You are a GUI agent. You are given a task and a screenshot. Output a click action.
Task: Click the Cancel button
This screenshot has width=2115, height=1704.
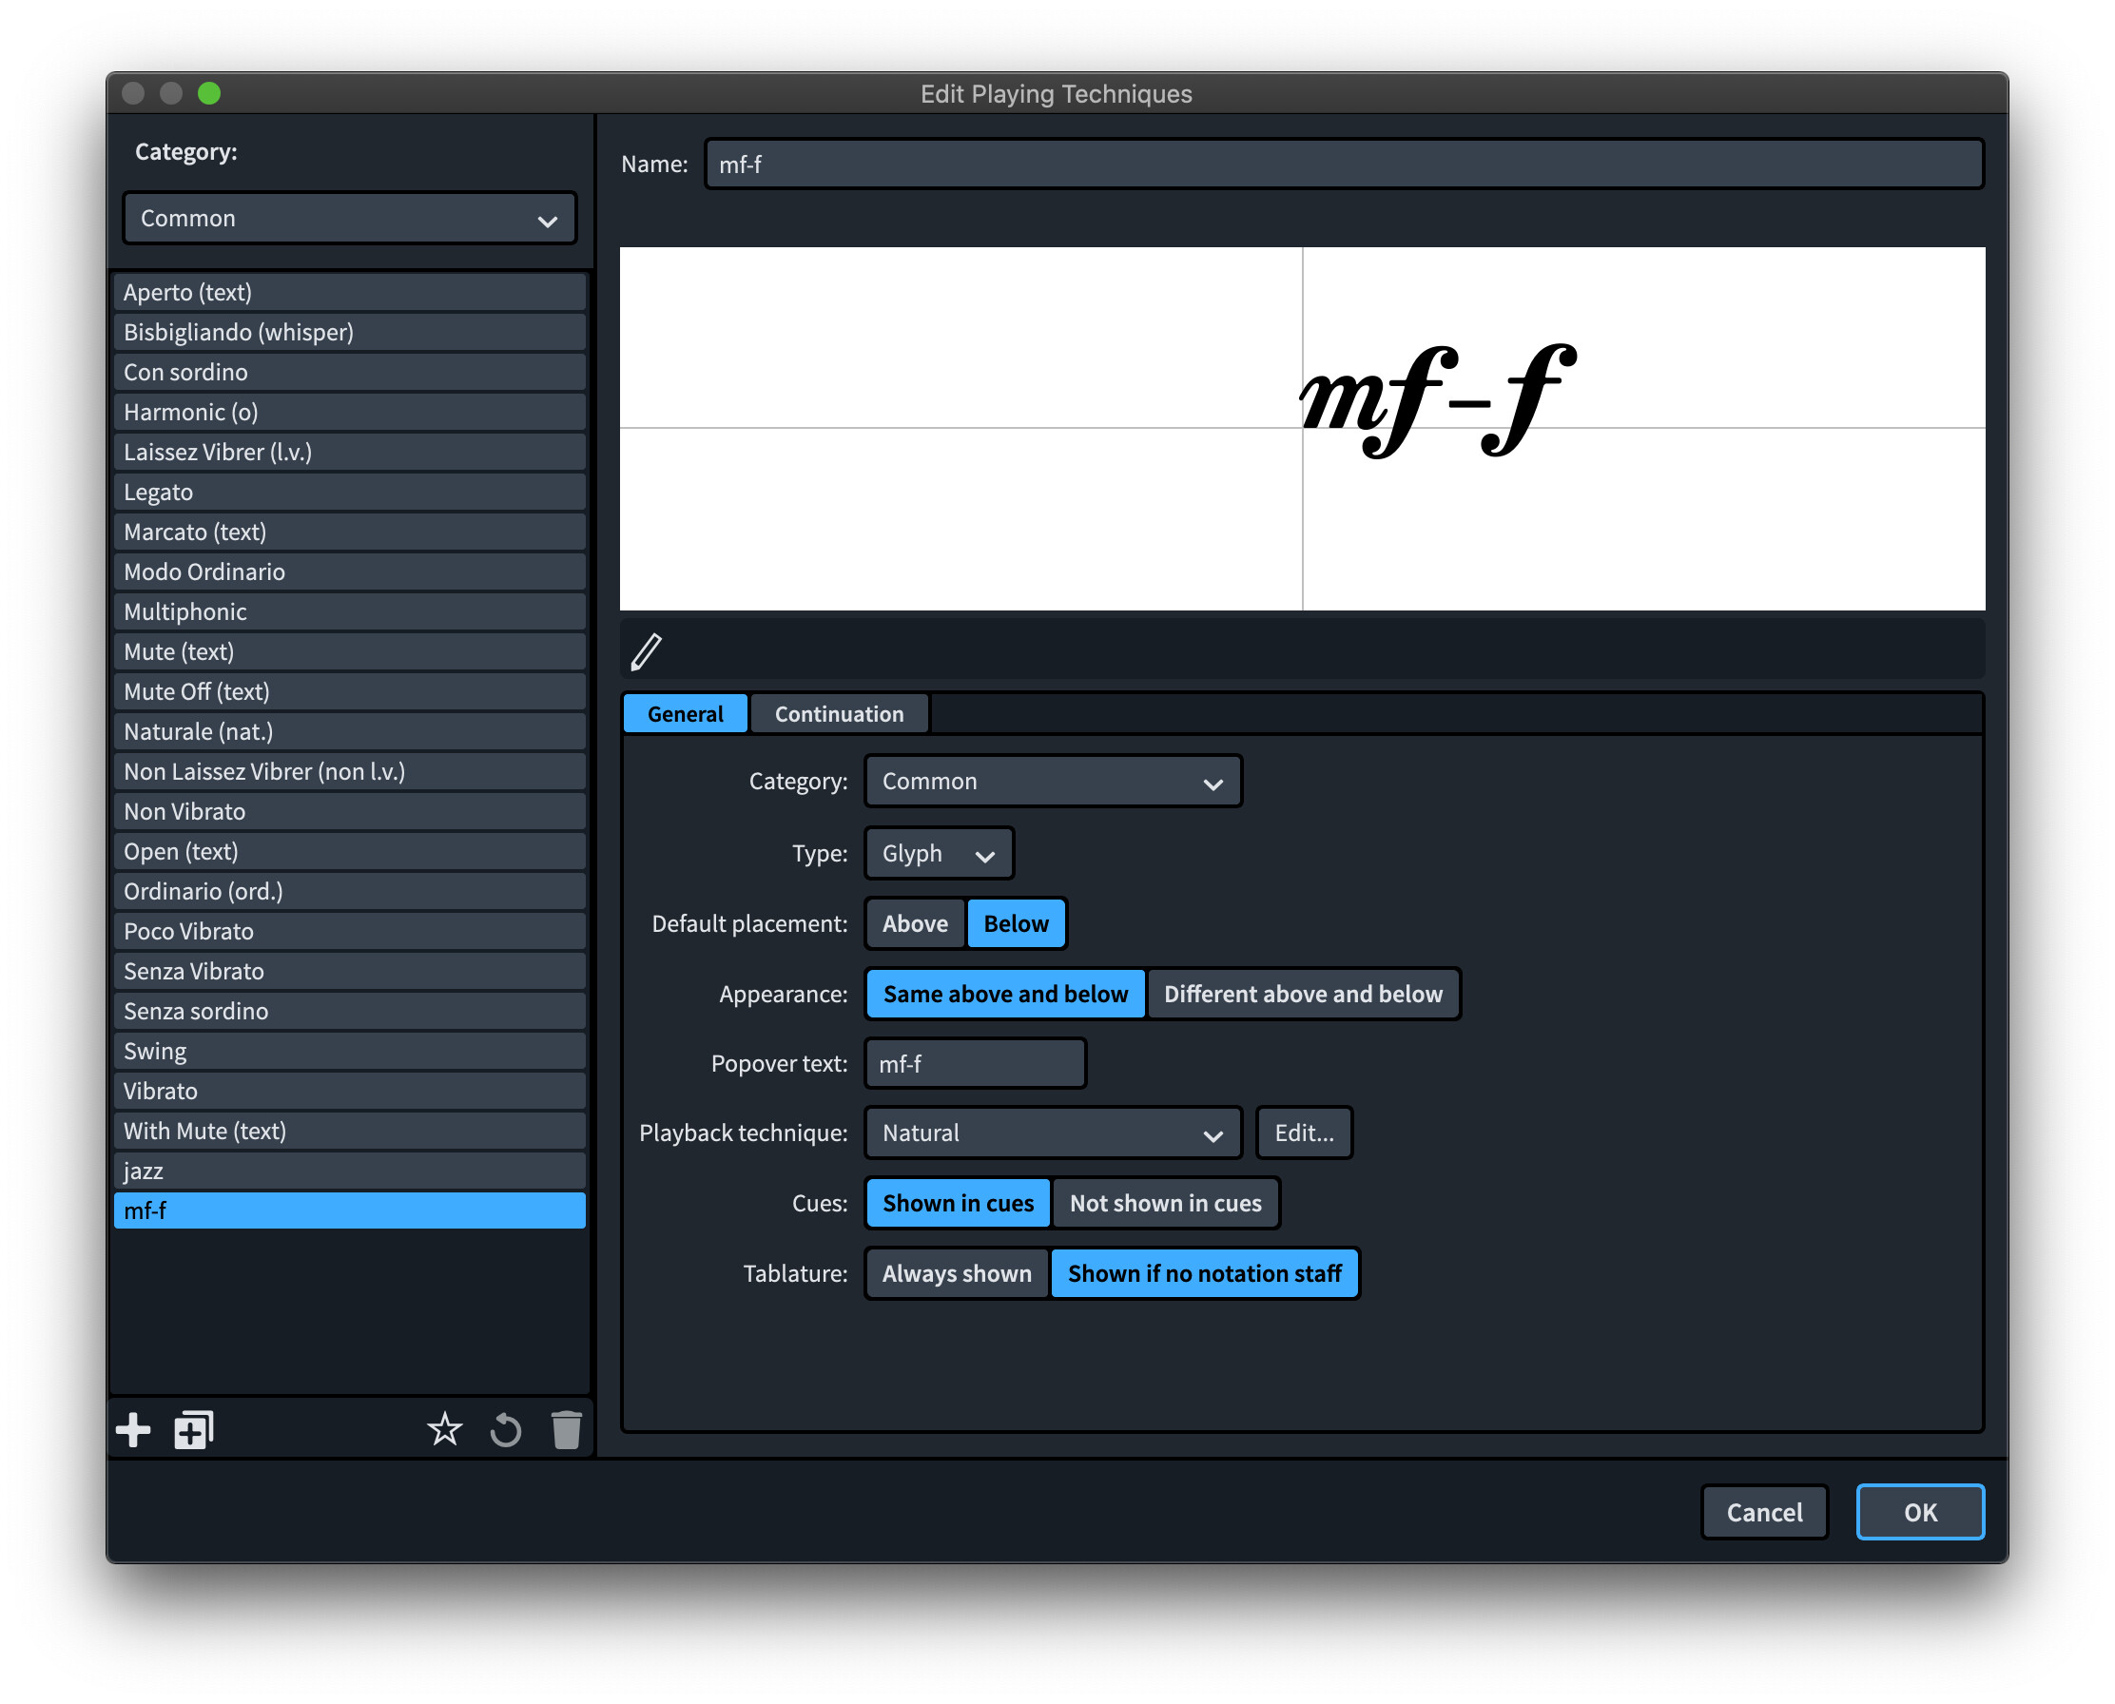(x=1764, y=1512)
